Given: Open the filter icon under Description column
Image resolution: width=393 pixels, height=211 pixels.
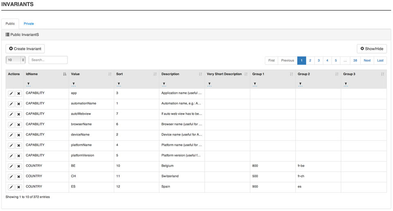Looking at the screenshot, I should (x=164, y=84).
